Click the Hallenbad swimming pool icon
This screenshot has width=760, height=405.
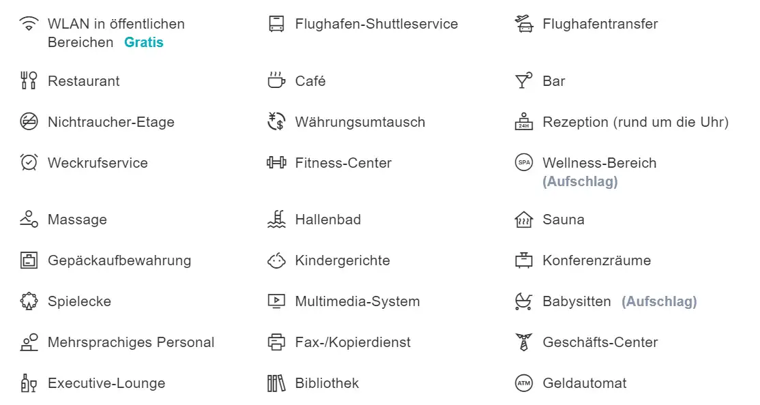coord(276,220)
